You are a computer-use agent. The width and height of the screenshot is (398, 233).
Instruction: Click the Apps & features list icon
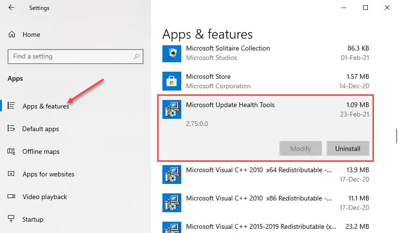11,106
